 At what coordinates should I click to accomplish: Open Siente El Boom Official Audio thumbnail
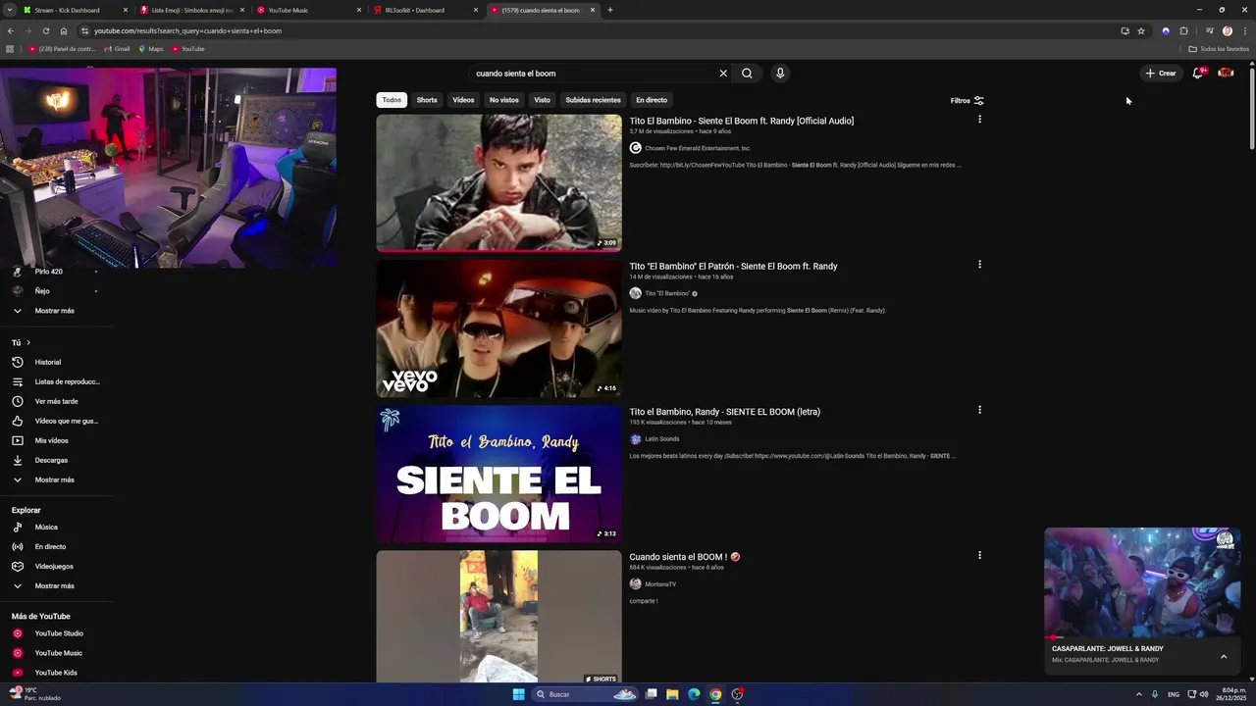pos(498,183)
